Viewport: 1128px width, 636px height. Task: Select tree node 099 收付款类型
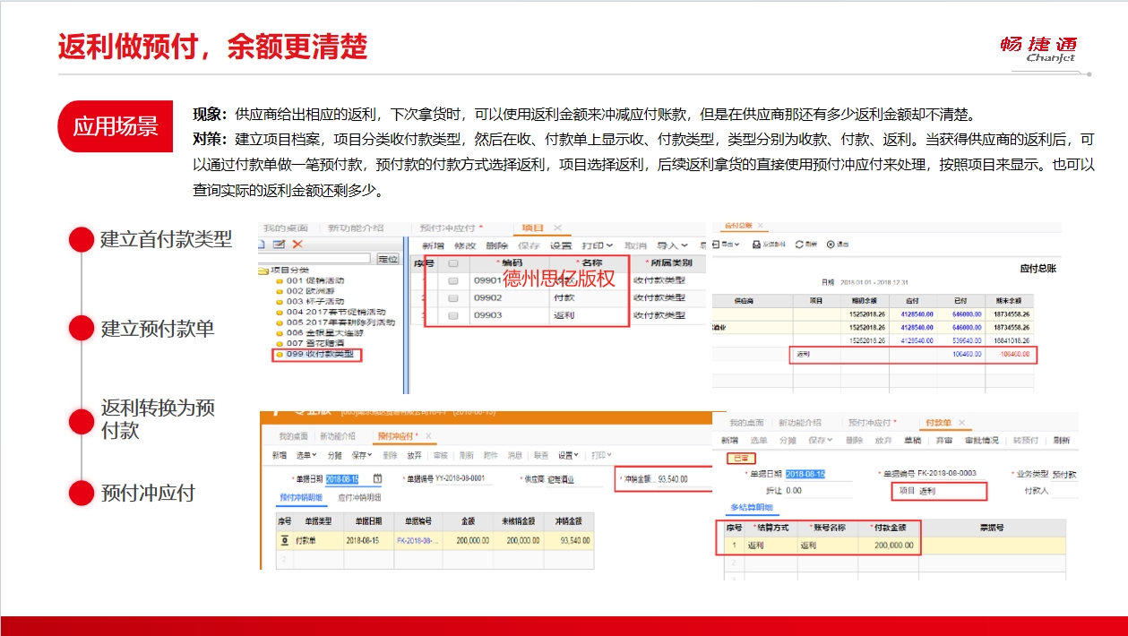[x=320, y=355]
